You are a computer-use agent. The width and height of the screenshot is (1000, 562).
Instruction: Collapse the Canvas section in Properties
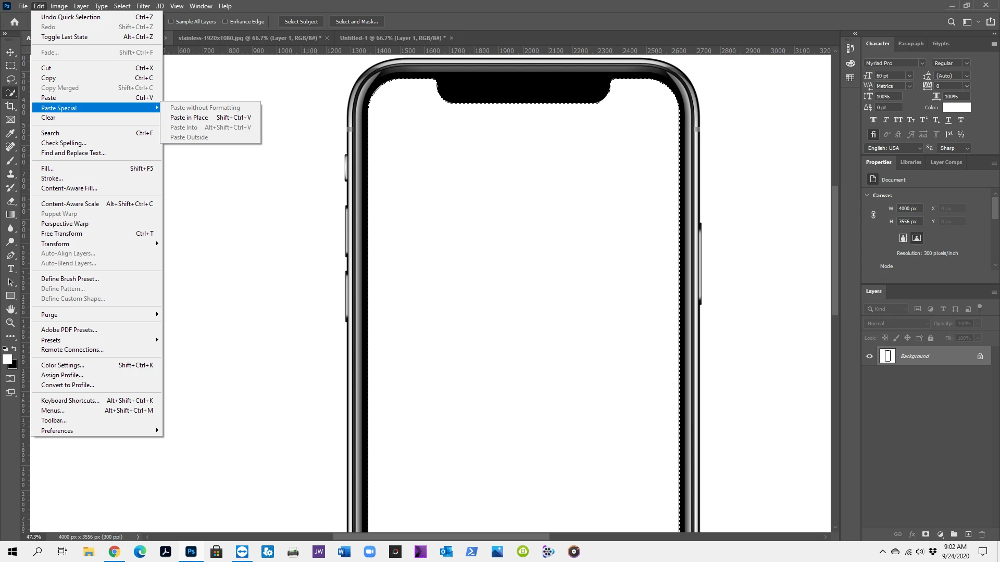click(x=867, y=195)
